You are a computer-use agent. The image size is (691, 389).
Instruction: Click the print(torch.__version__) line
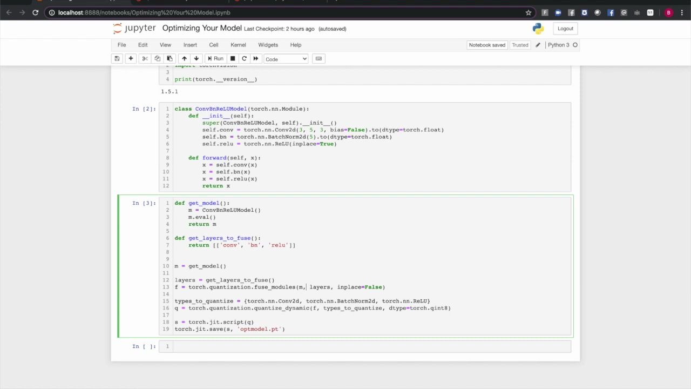coord(216,79)
